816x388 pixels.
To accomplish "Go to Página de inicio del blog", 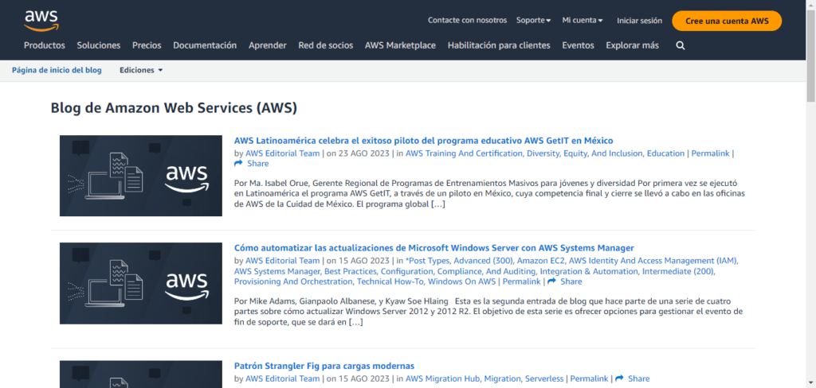I will click(x=57, y=70).
